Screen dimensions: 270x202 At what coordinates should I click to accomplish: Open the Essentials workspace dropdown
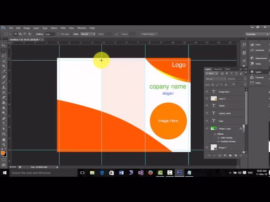click(x=255, y=34)
